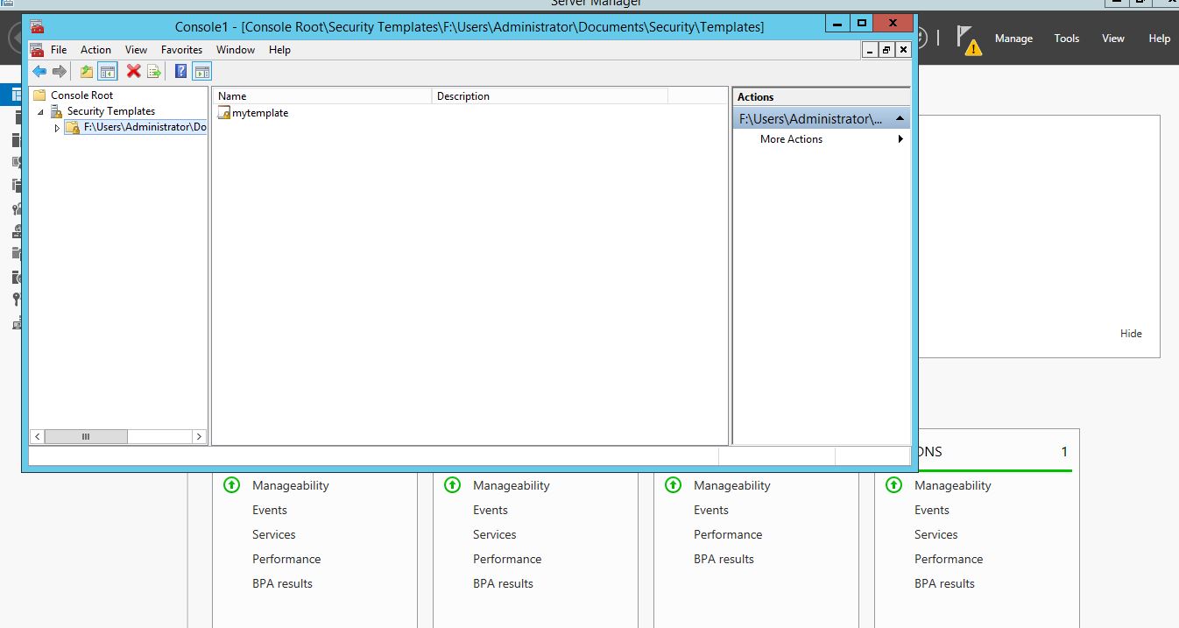The height and width of the screenshot is (628, 1179).
Task: Expand the F:\Users\Administrator tree node arrow
Action: 57,128
